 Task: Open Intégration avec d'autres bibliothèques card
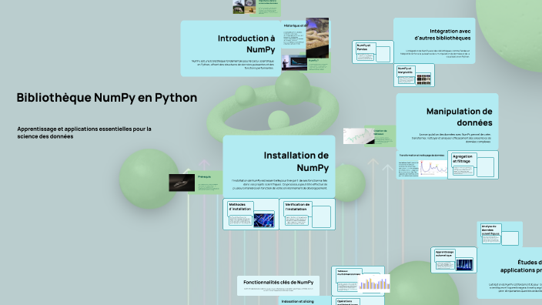coord(434,41)
